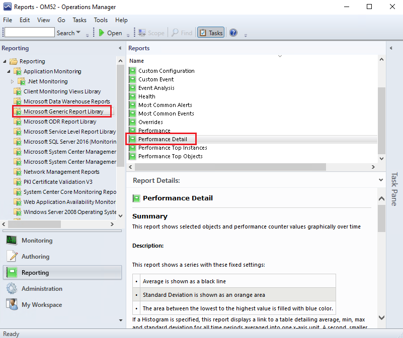Screen dimensions: 403x338
Task: Click the Health report icon
Action: (x=132, y=96)
